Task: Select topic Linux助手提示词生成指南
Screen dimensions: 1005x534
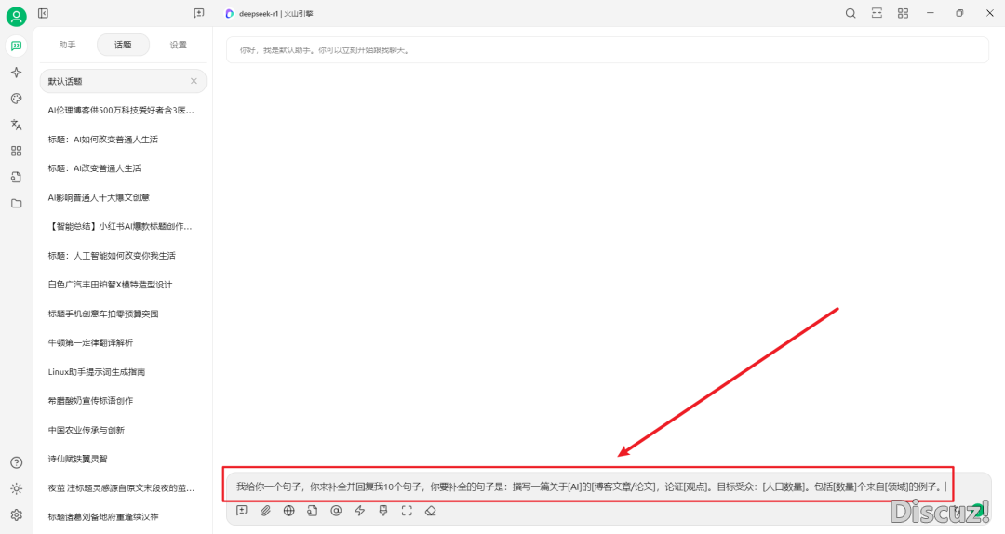Action: [96, 371]
